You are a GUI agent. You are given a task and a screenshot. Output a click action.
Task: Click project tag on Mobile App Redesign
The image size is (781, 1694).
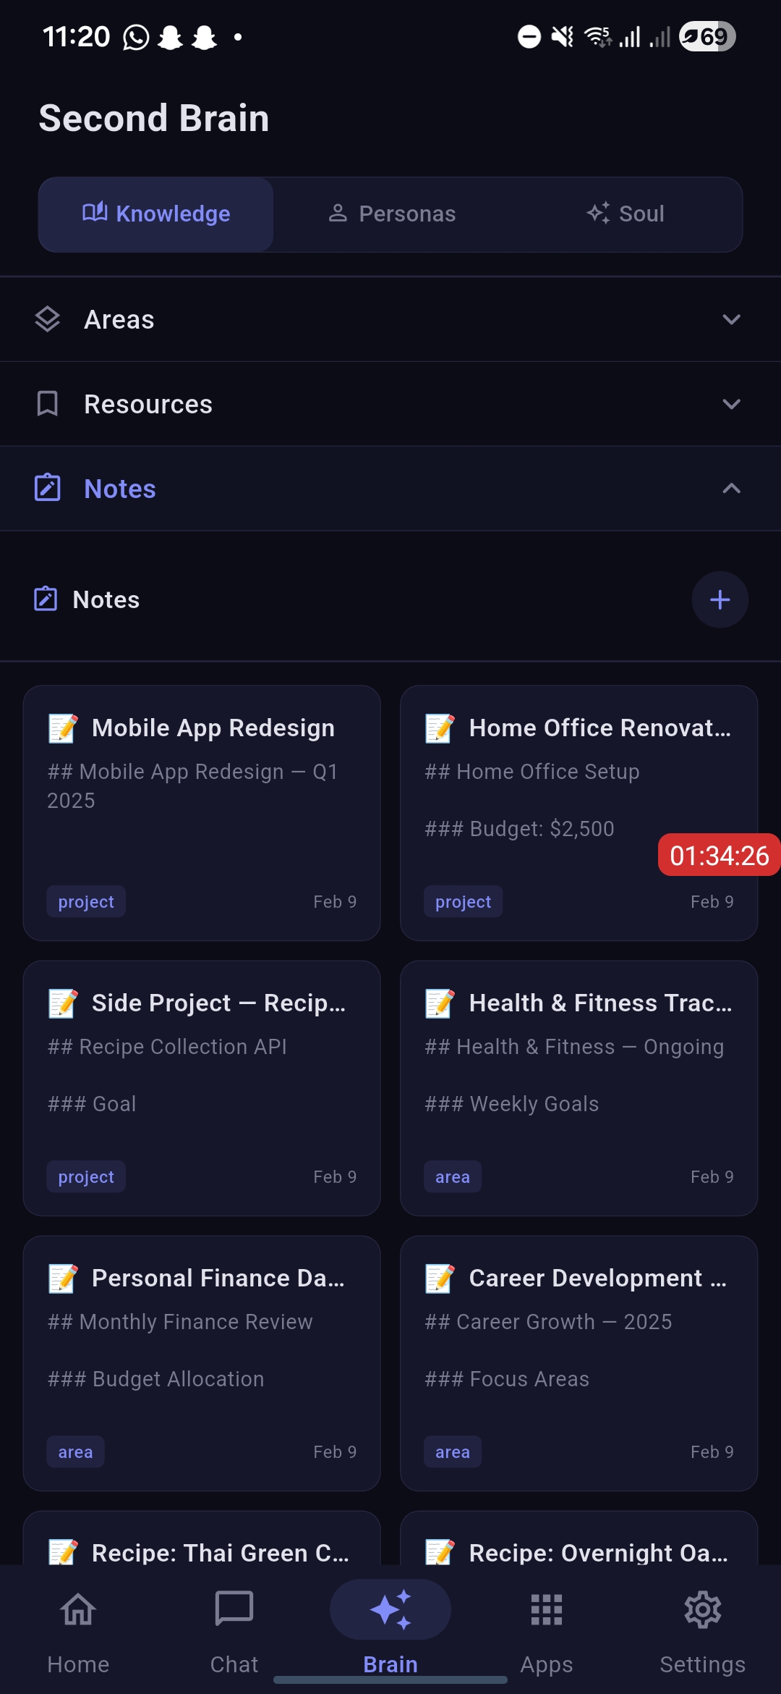tap(86, 901)
